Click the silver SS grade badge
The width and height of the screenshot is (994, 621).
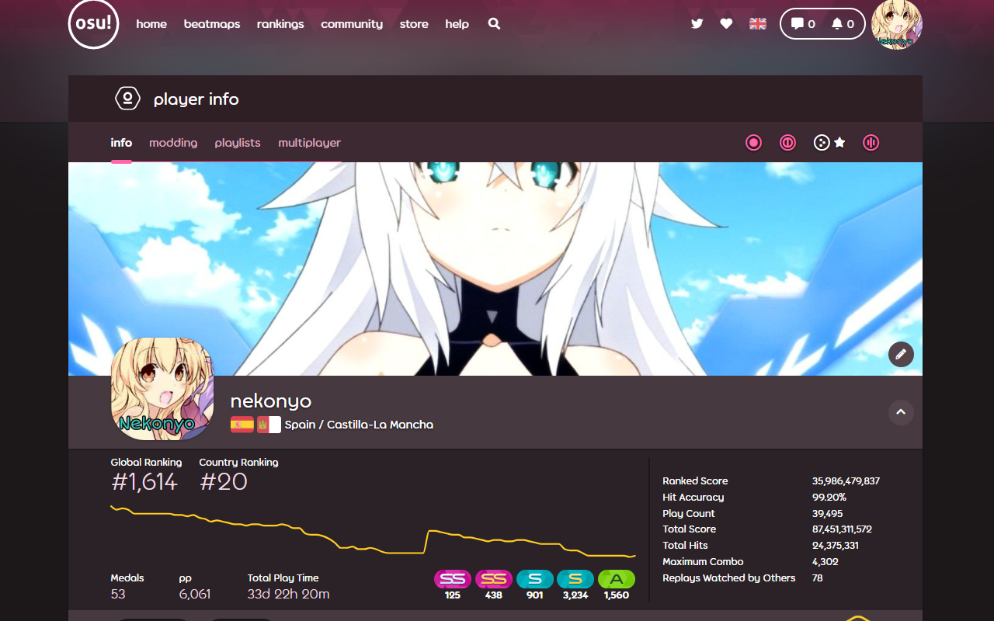tap(453, 579)
